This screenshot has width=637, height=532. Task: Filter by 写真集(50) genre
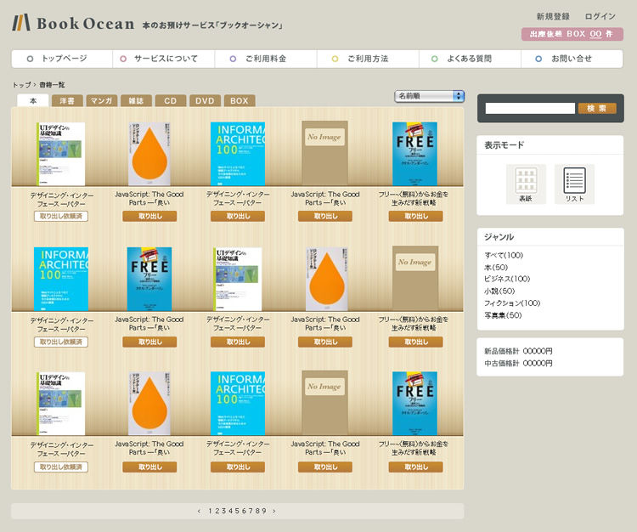503,315
